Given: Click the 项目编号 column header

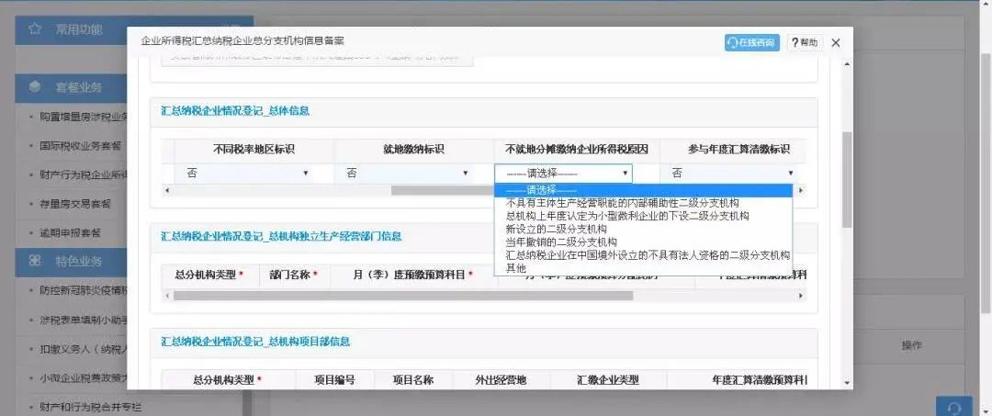Looking at the screenshot, I should 334,380.
